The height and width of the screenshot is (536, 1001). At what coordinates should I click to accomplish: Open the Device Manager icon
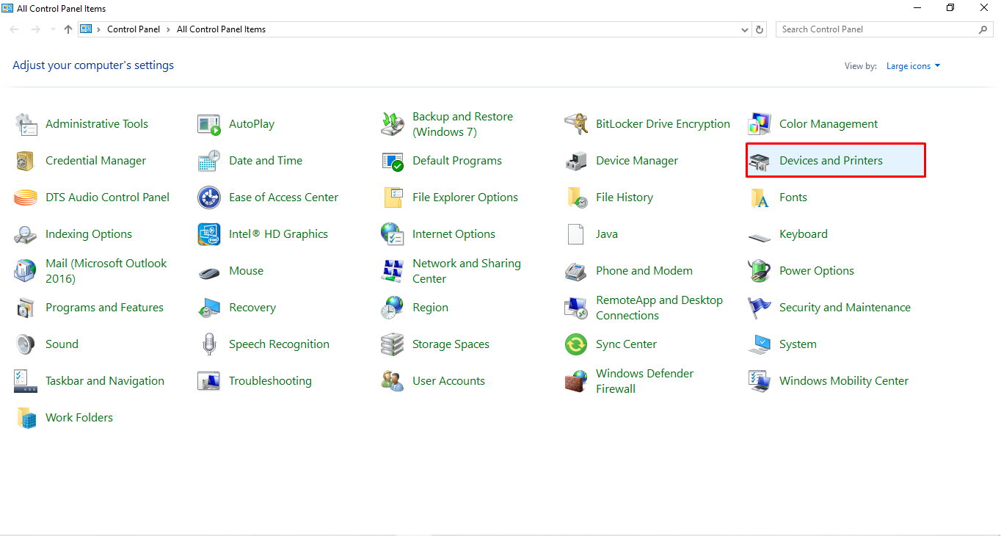576,161
